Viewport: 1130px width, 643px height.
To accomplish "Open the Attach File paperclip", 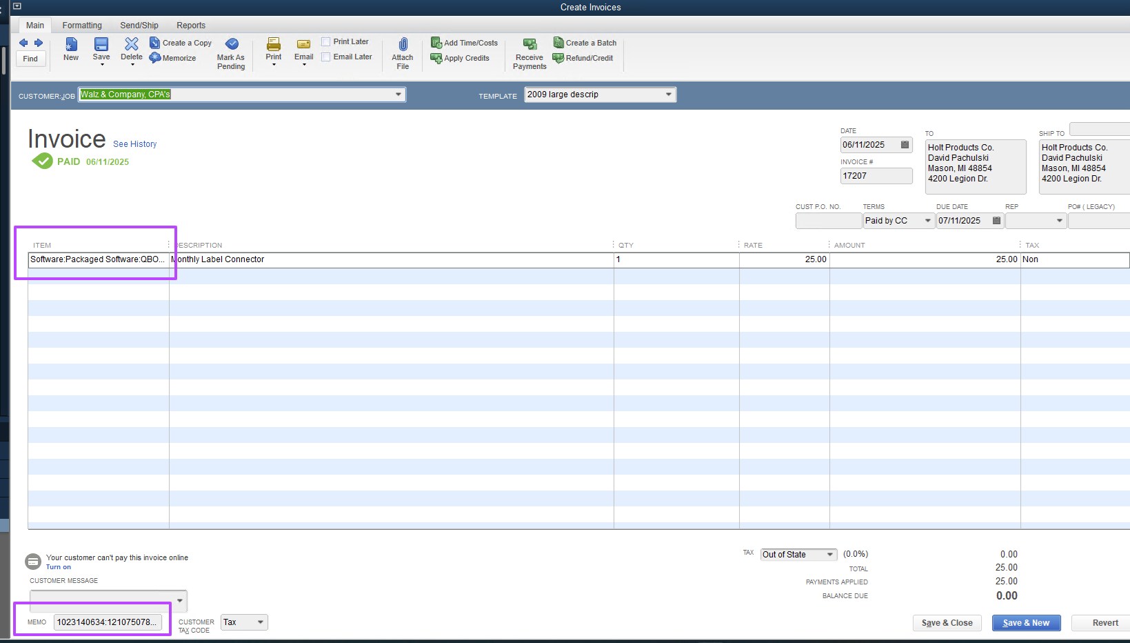I will [x=403, y=45].
